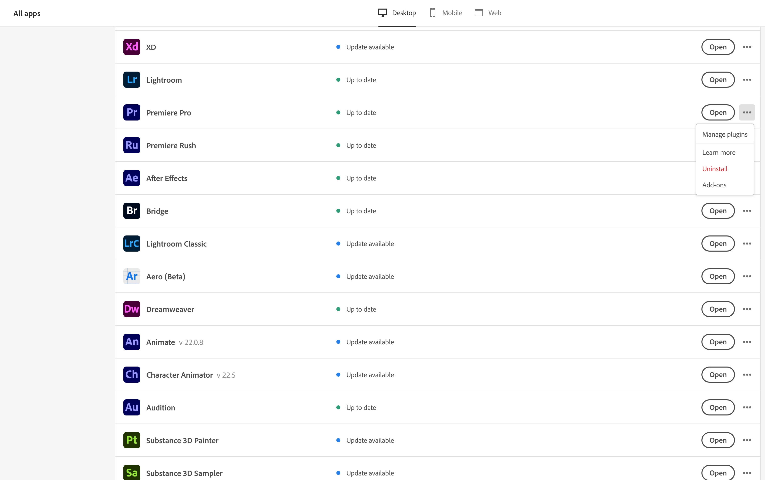Viewport: 765px width, 480px height.
Task: Click the Add-ons menu entry
Action: click(714, 185)
